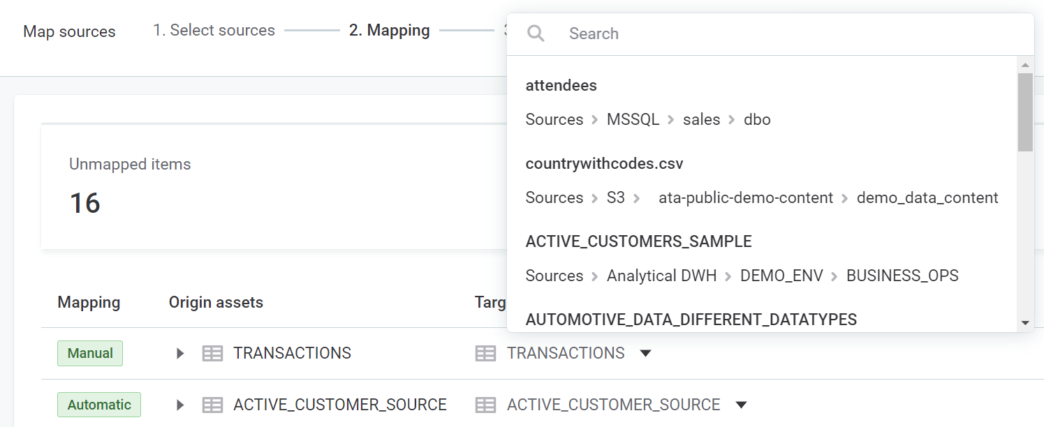Click the chevron after Sources in attendees breadcrumb
The width and height of the screenshot is (1044, 427).
coord(593,119)
